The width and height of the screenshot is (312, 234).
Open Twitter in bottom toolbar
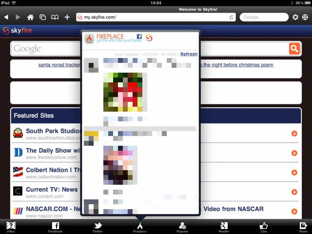click(97, 227)
